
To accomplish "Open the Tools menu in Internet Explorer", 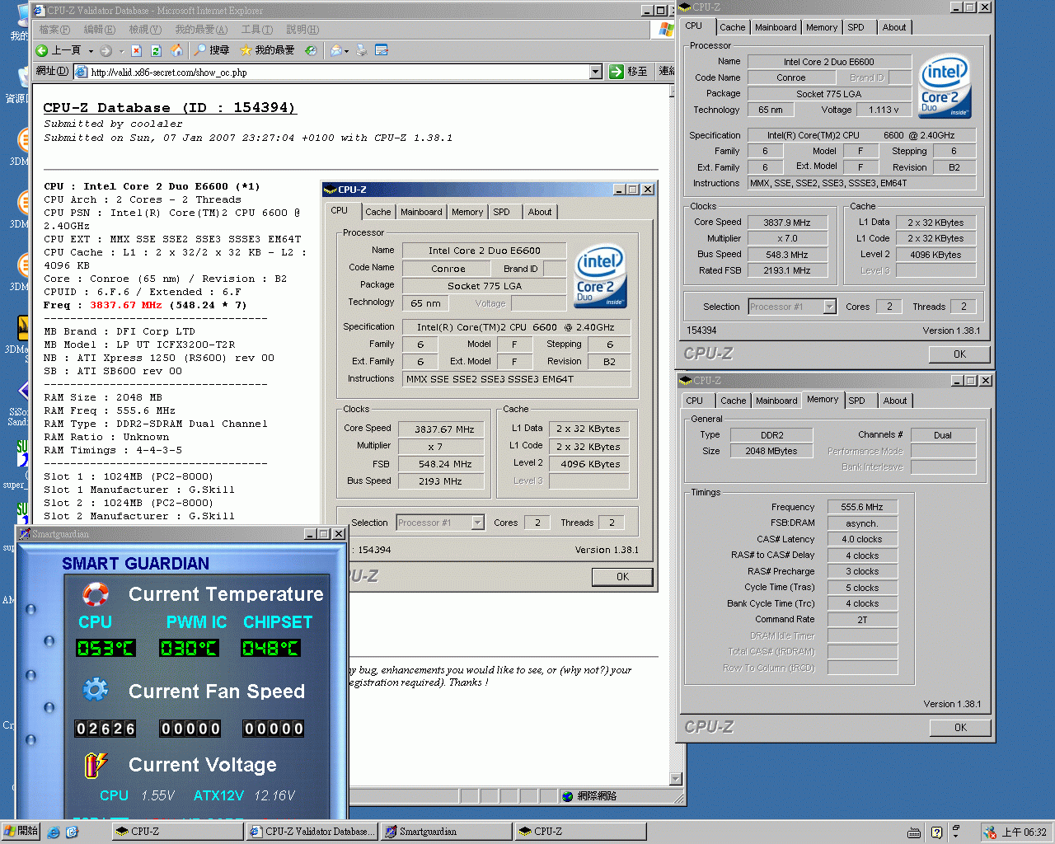I will click(256, 30).
